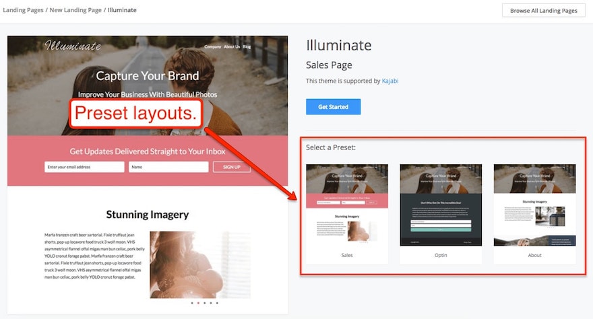
Task: Select the last carousel dot
Action: (x=217, y=303)
